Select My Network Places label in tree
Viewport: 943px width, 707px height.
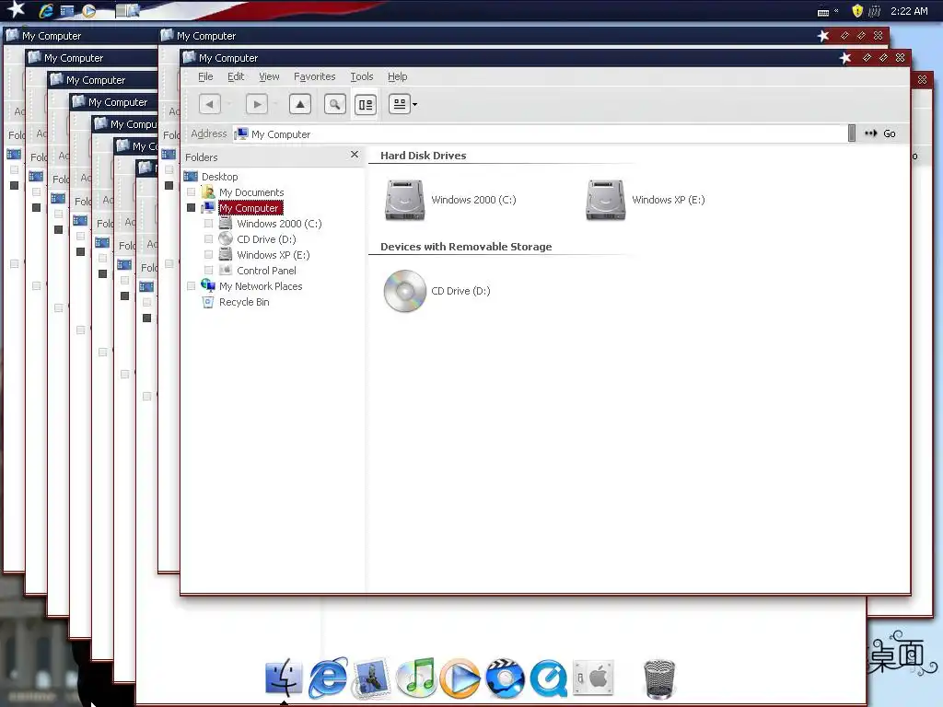coord(261,286)
